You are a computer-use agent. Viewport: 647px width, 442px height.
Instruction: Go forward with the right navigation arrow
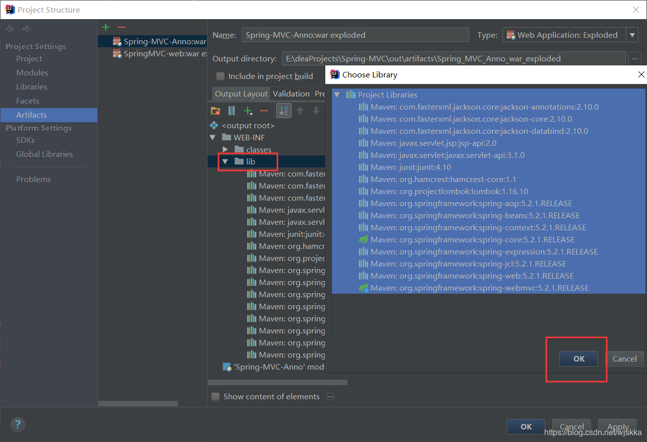[26, 29]
